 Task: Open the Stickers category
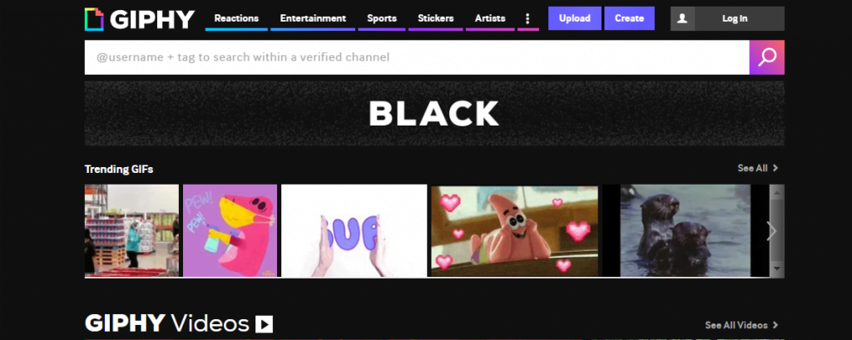pos(436,18)
